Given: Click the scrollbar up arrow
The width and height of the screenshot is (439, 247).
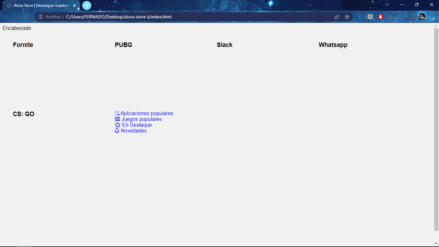Looking at the screenshot, I should 436,25.
